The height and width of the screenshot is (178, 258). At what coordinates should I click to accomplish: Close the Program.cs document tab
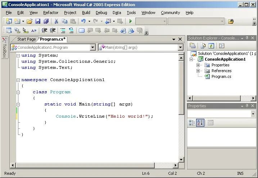coord(180,39)
